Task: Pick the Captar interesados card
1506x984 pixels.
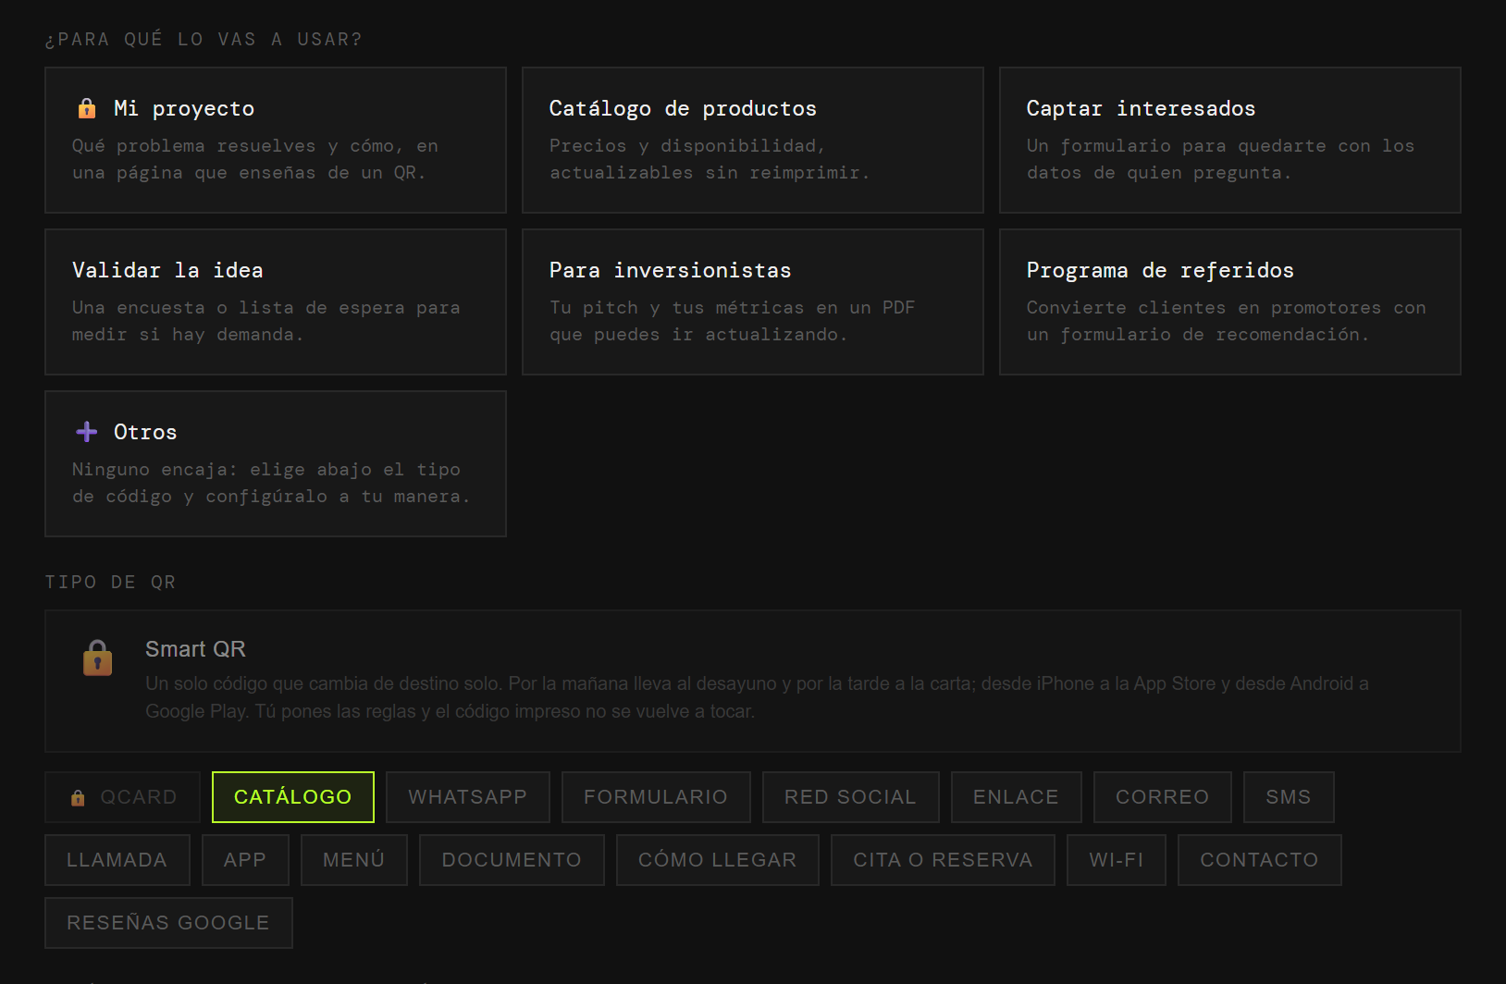Action: coord(1230,140)
